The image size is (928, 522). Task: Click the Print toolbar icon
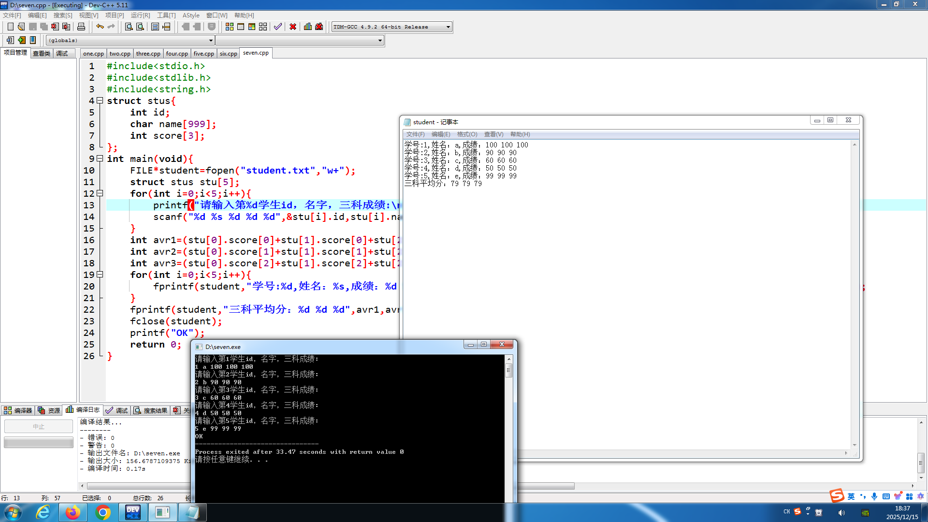click(x=81, y=27)
